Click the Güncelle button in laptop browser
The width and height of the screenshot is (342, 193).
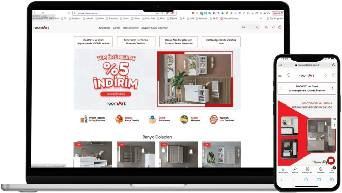tap(278, 13)
